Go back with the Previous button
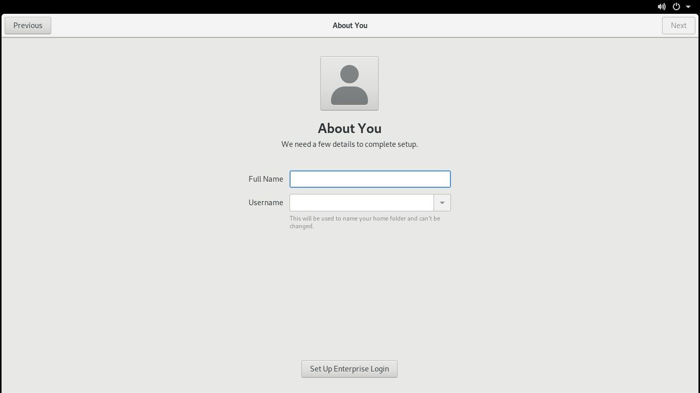The height and width of the screenshot is (393, 700). [x=28, y=26]
